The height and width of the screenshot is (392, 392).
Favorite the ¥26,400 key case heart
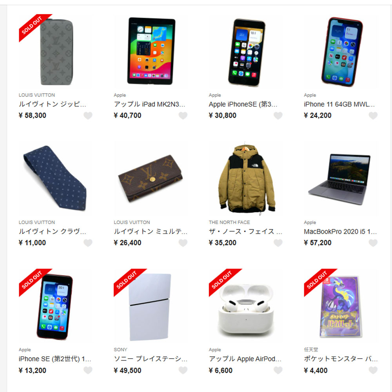tap(183, 243)
